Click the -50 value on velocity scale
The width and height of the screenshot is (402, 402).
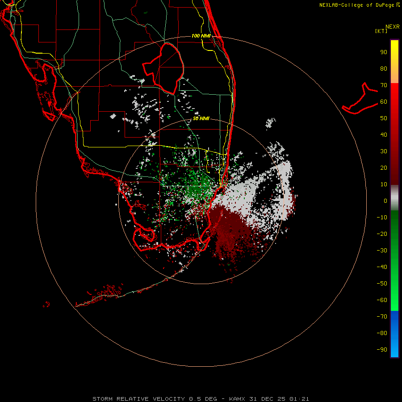point(382,283)
